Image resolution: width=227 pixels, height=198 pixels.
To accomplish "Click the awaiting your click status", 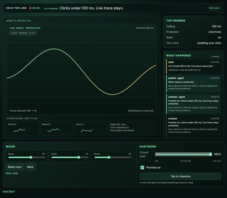I will click(x=209, y=43).
